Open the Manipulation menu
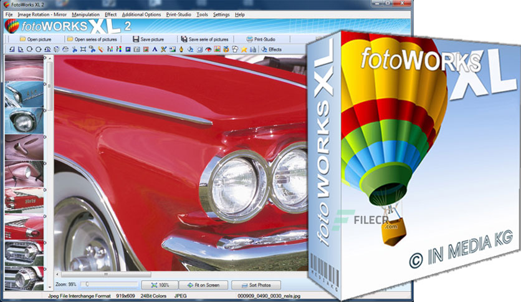Viewport: 521px width, 302px height. [85, 14]
